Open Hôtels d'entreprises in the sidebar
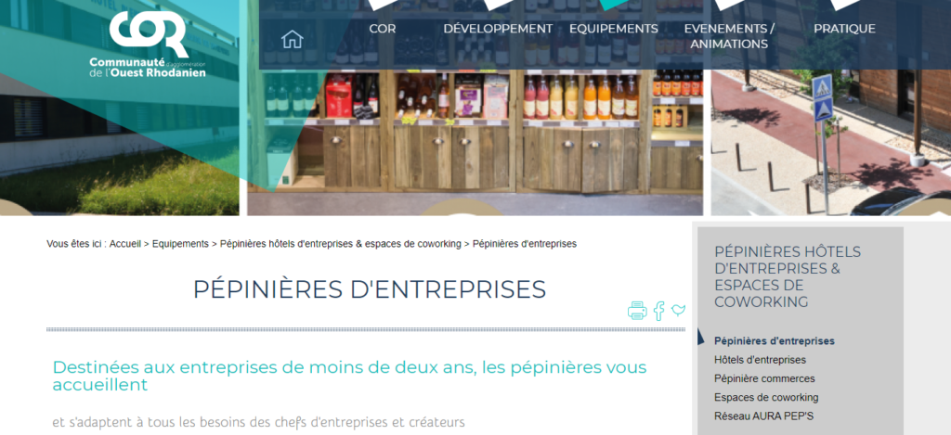 coord(760,360)
